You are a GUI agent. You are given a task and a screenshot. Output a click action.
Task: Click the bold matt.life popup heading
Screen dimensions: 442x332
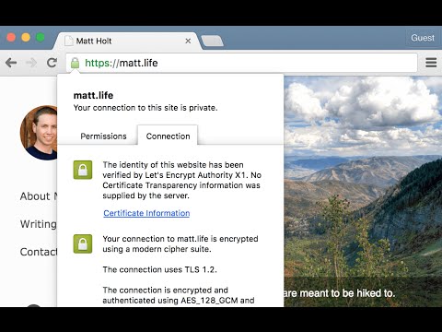(93, 95)
